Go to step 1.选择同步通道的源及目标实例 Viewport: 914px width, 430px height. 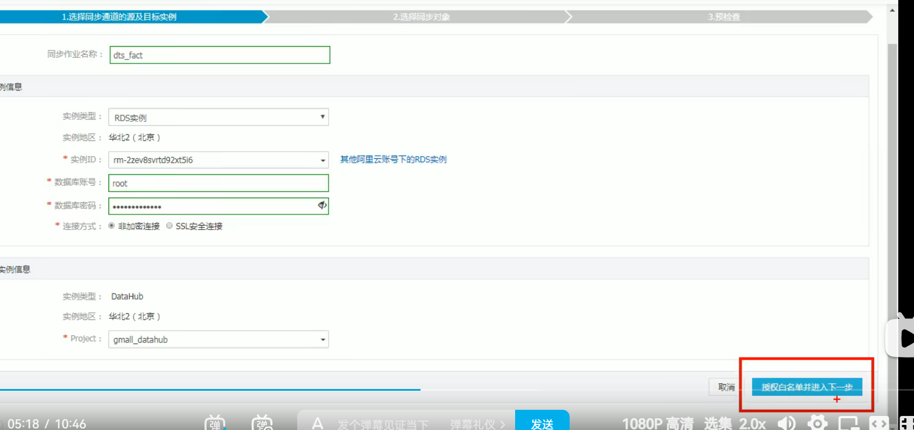[x=119, y=17]
